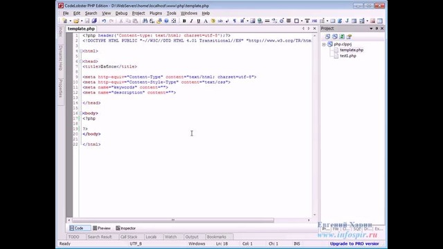Viewport: 443px width, 249px height.
Task: Collapse the html tag fold marker
Action: (x=81, y=51)
